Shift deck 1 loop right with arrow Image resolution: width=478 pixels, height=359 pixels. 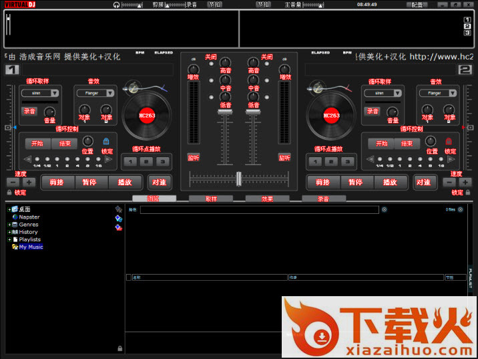pyautogui.click(x=108, y=159)
